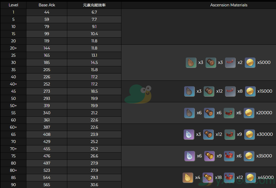Click the Base Atk value "565"
276x188 pixels.
47,185
